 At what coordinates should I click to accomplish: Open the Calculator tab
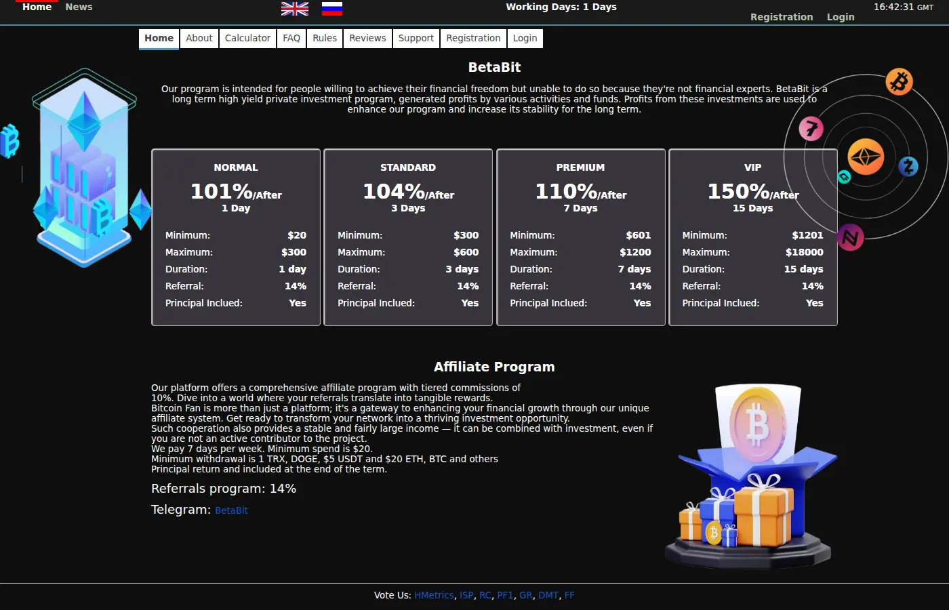click(247, 39)
